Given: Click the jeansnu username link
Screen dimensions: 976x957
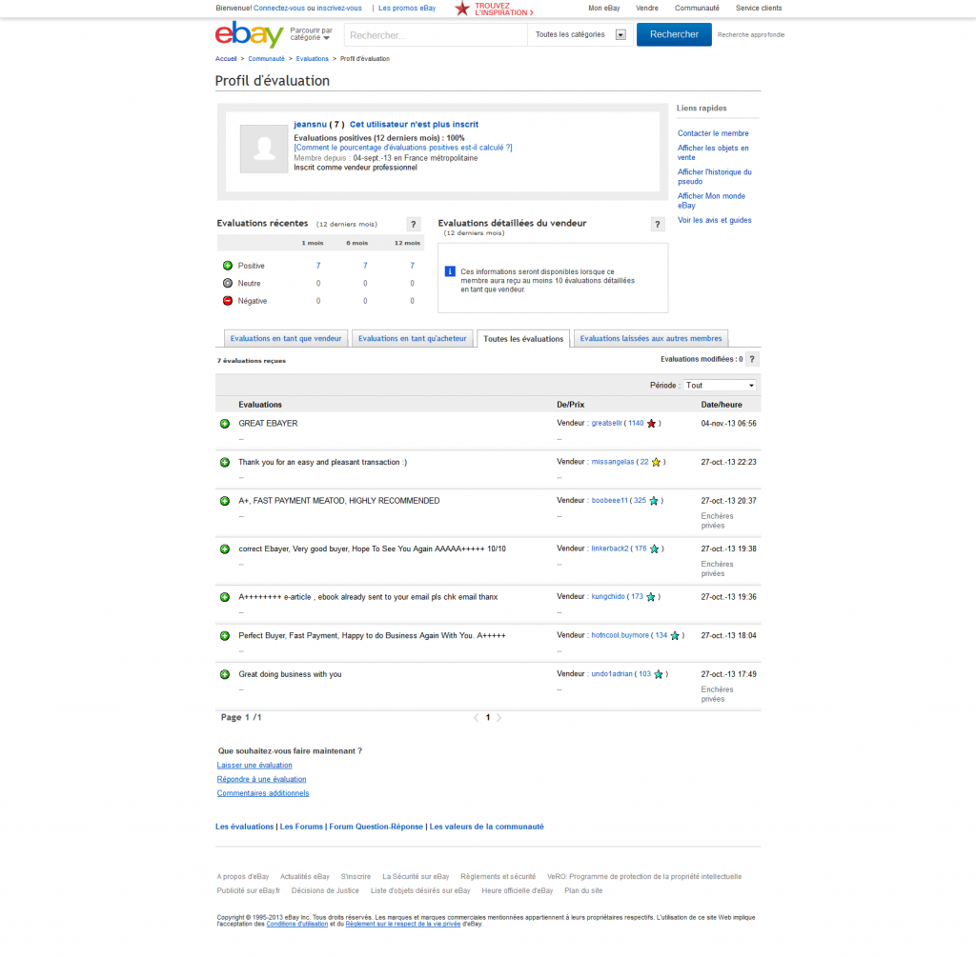Looking at the screenshot, I should (x=310, y=125).
